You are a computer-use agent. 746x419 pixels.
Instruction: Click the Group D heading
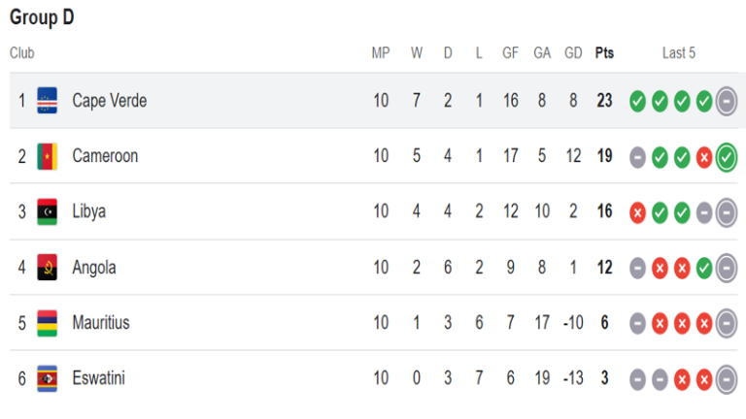click(x=42, y=17)
